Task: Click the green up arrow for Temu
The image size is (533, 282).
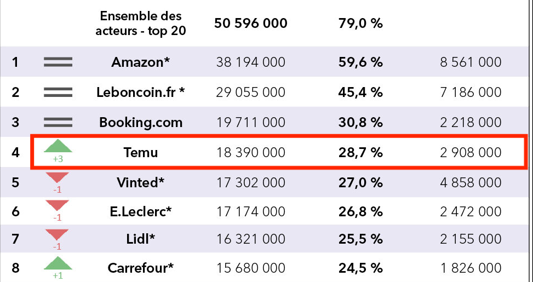Action: click(58, 147)
